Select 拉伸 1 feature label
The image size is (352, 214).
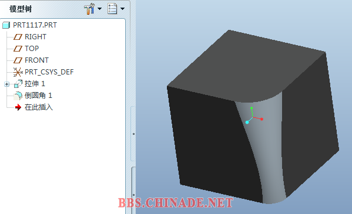(35, 84)
